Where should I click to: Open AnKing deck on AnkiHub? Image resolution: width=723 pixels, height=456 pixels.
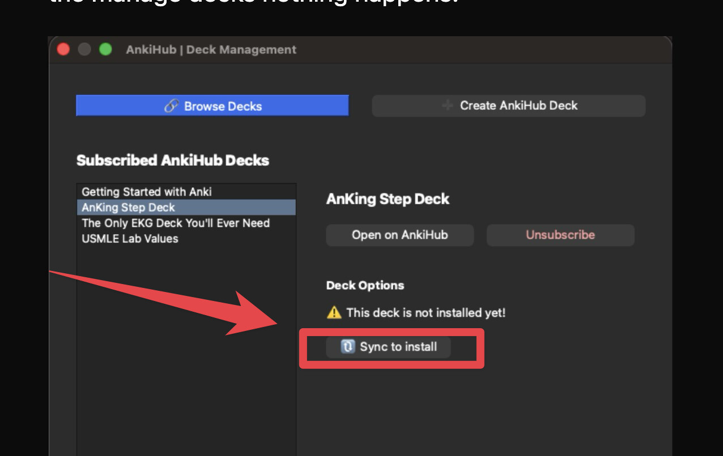pyautogui.click(x=399, y=235)
